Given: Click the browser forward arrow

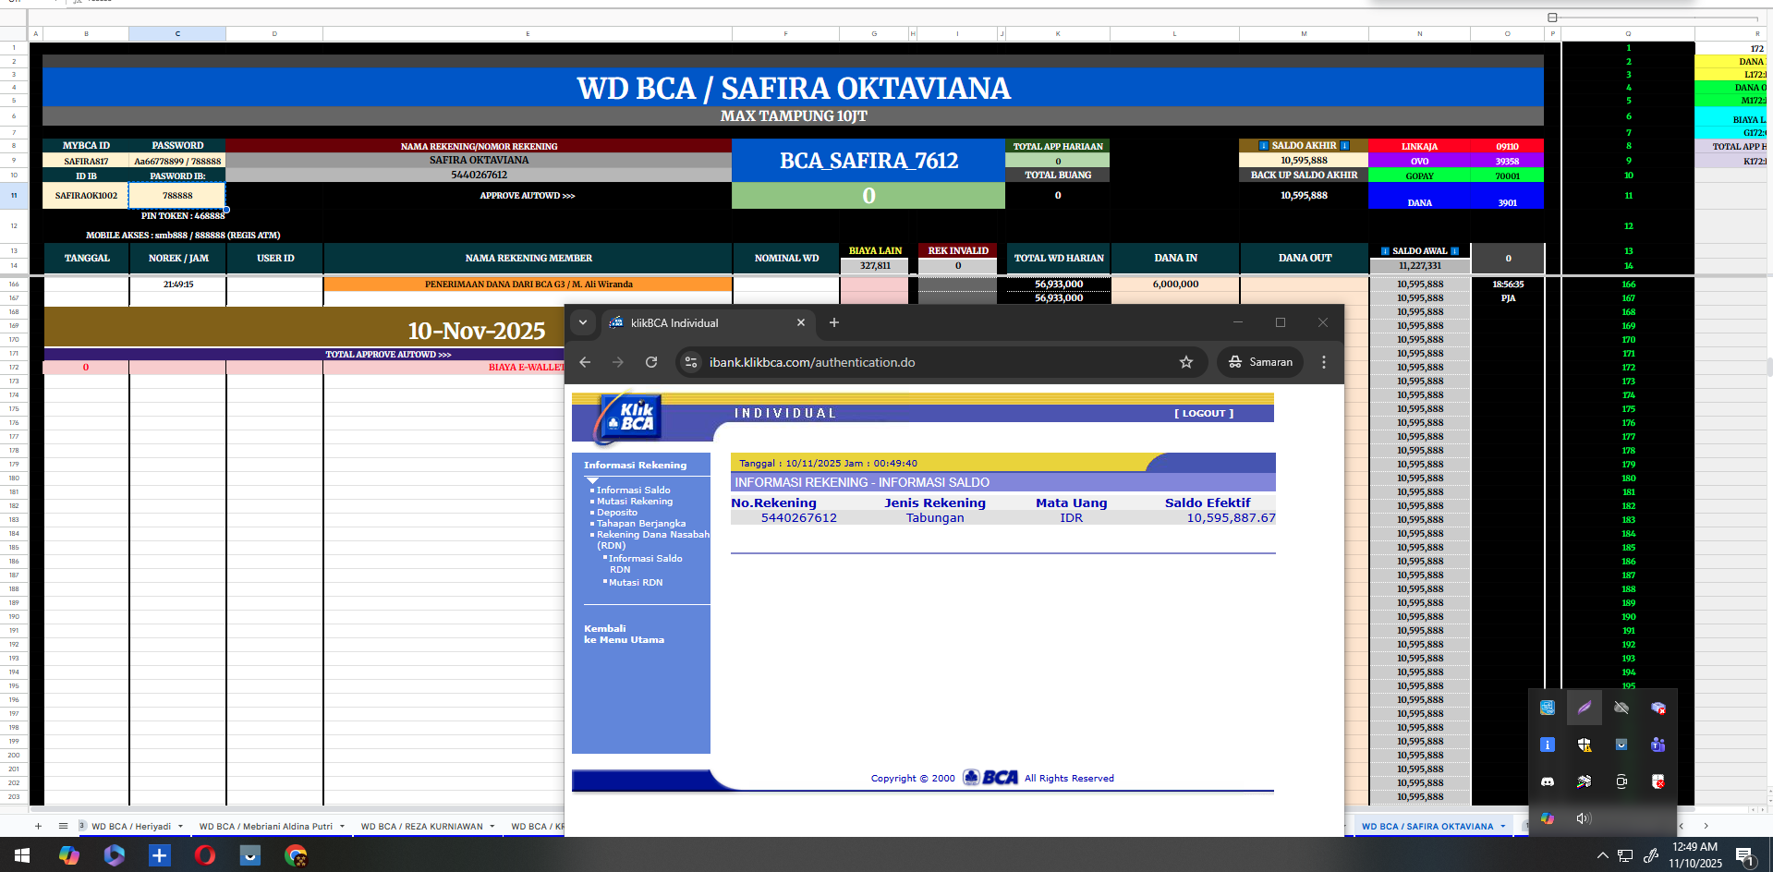Looking at the screenshot, I should pyautogui.click(x=618, y=362).
